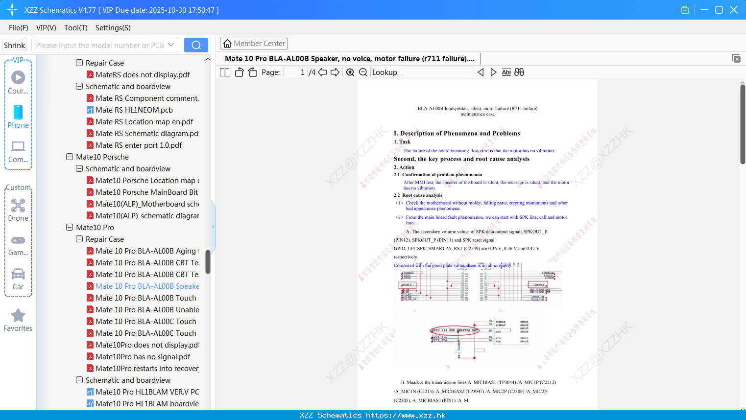Open Mate 10 Pro BLA-AL00B Aging file
This screenshot has width=746, height=420.
[143, 251]
